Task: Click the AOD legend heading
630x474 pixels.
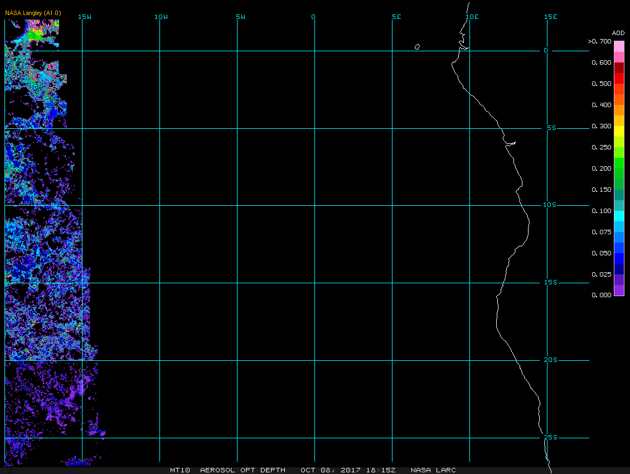Action: pos(618,33)
